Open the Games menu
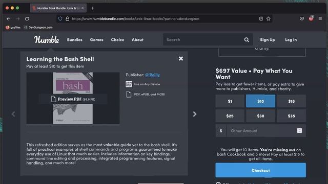This screenshot has height=184, width=328. (96, 40)
